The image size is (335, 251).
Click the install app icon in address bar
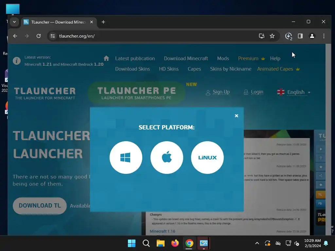(x=261, y=36)
